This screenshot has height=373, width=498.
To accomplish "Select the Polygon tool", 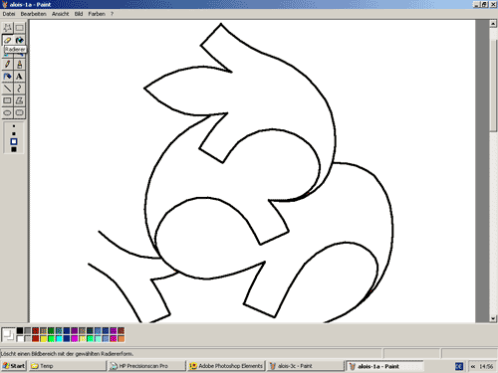I will pos(20,100).
